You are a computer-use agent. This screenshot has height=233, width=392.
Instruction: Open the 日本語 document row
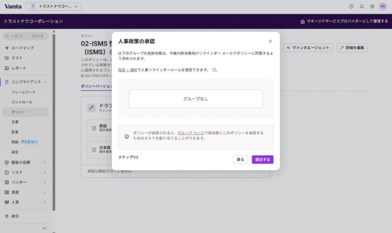(x=100, y=150)
